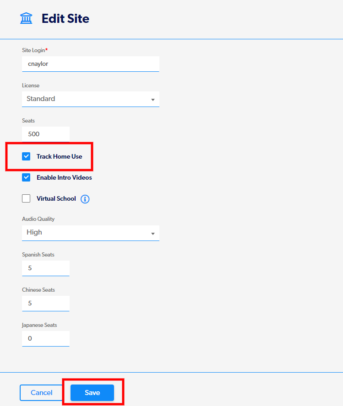Click the Cancel button
This screenshot has width=343, height=406.
(x=42, y=393)
